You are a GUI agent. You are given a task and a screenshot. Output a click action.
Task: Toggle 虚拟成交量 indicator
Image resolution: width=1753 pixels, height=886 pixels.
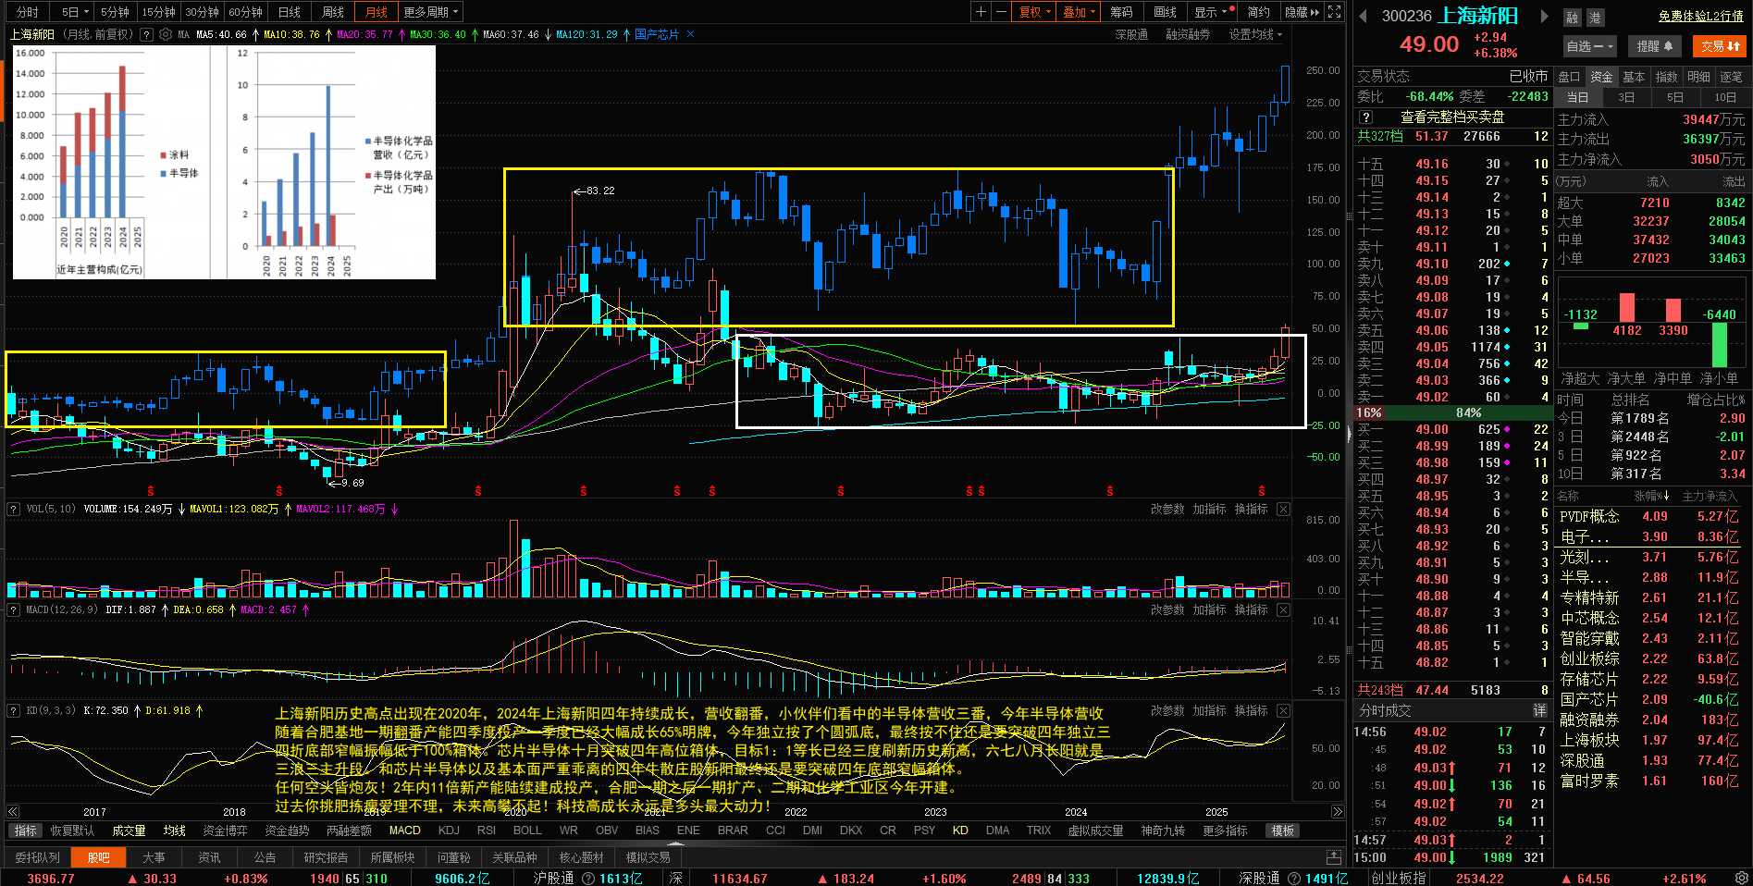(1095, 831)
